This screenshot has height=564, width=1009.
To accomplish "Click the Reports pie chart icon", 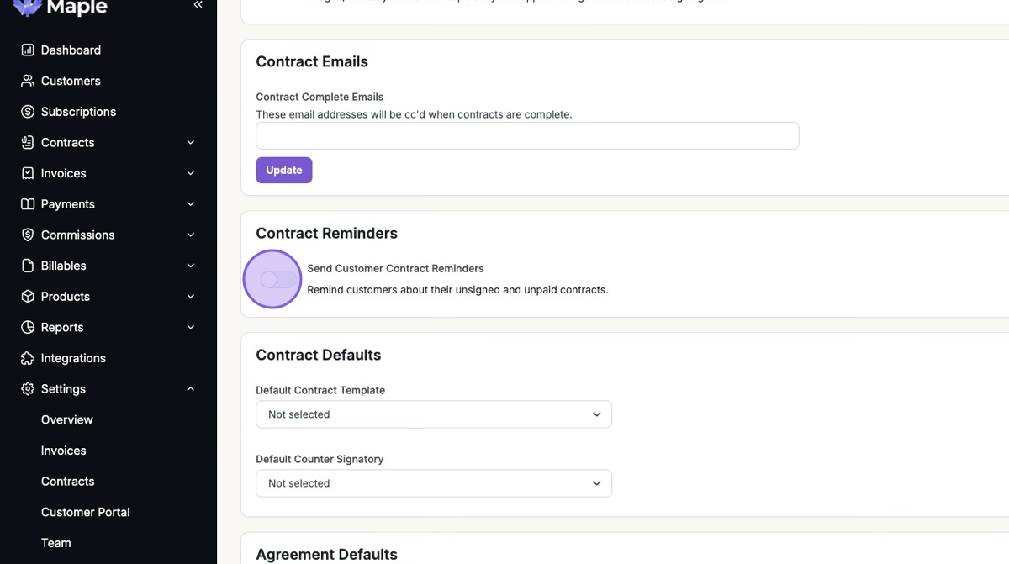I will pos(28,328).
